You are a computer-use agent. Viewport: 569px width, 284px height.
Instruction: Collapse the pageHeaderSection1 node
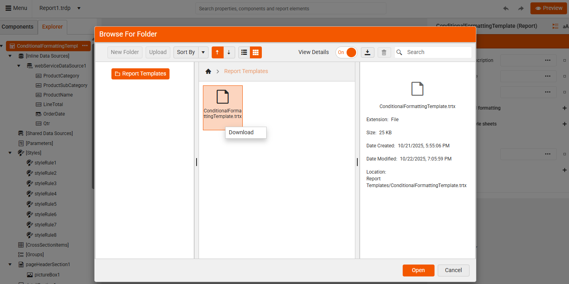pyautogui.click(x=10, y=265)
